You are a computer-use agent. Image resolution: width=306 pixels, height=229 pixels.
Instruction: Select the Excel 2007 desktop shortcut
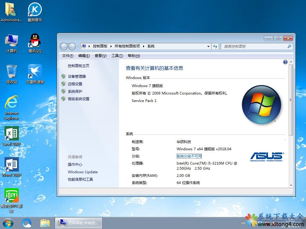pos(12,136)
